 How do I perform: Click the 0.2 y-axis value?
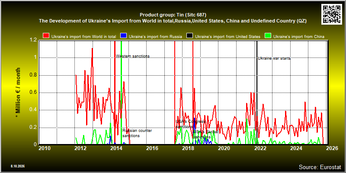33,127
